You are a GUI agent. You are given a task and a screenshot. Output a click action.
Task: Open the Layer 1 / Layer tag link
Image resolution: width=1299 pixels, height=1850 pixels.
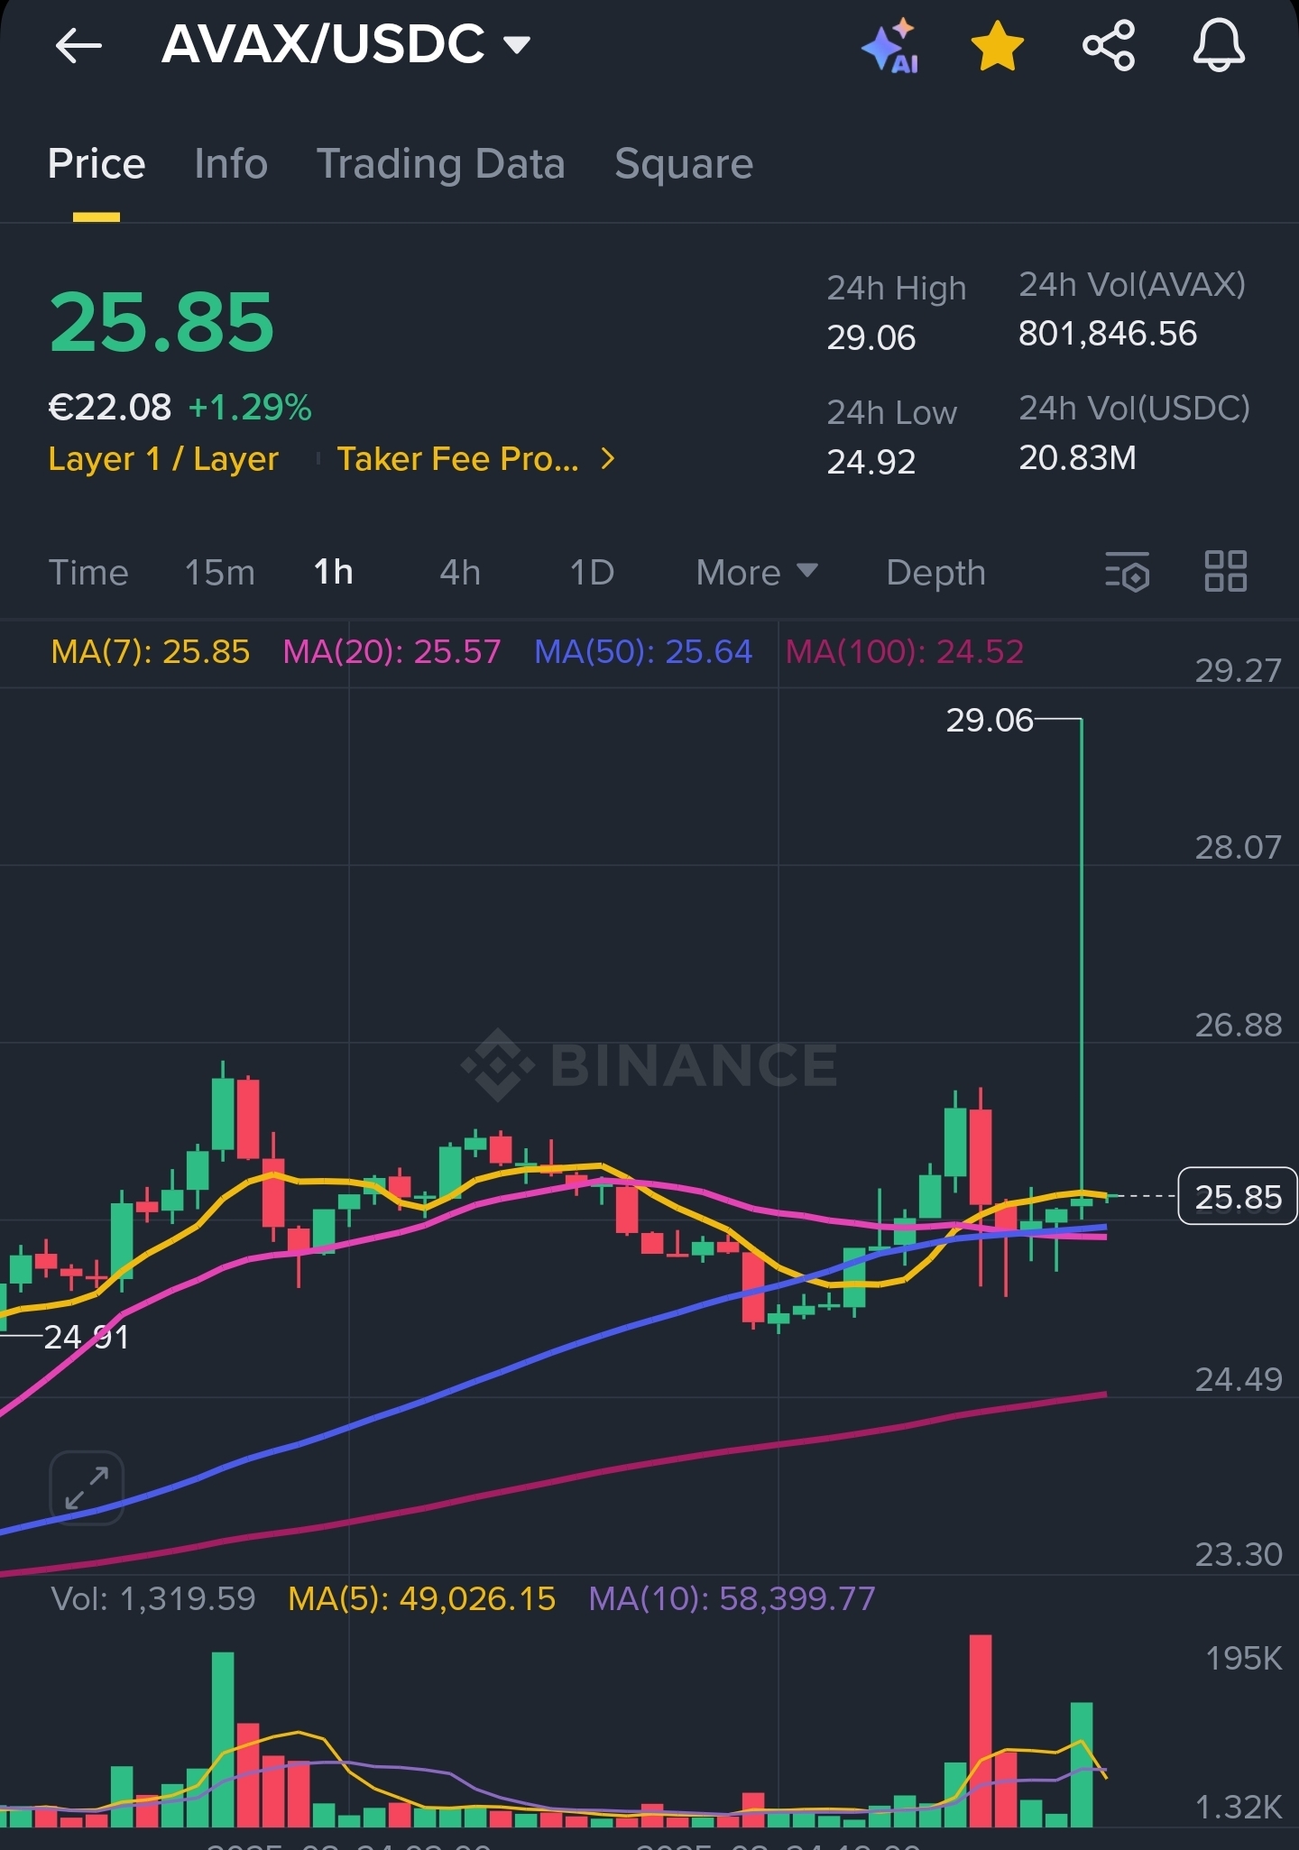(163, 459)
